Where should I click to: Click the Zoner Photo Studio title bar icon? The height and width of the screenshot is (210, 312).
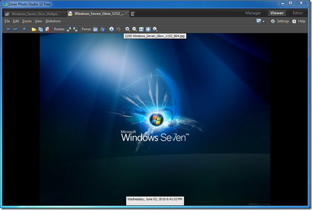pyautogui.click(x=5, y=4)
